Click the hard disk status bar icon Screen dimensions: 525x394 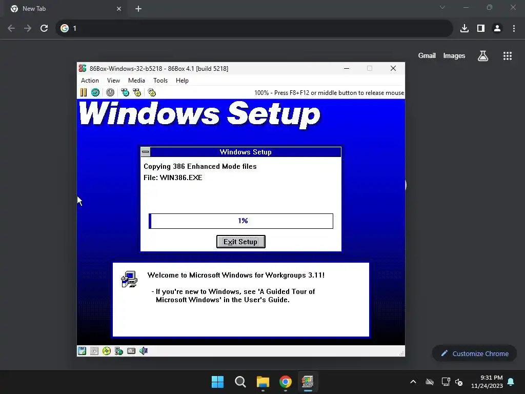pos(131,351)
